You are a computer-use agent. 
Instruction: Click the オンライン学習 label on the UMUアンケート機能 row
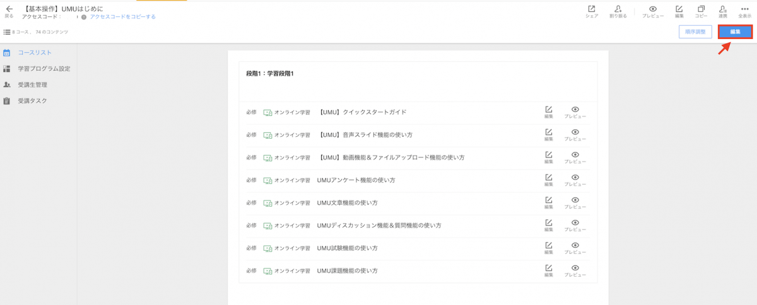[292, 180]
